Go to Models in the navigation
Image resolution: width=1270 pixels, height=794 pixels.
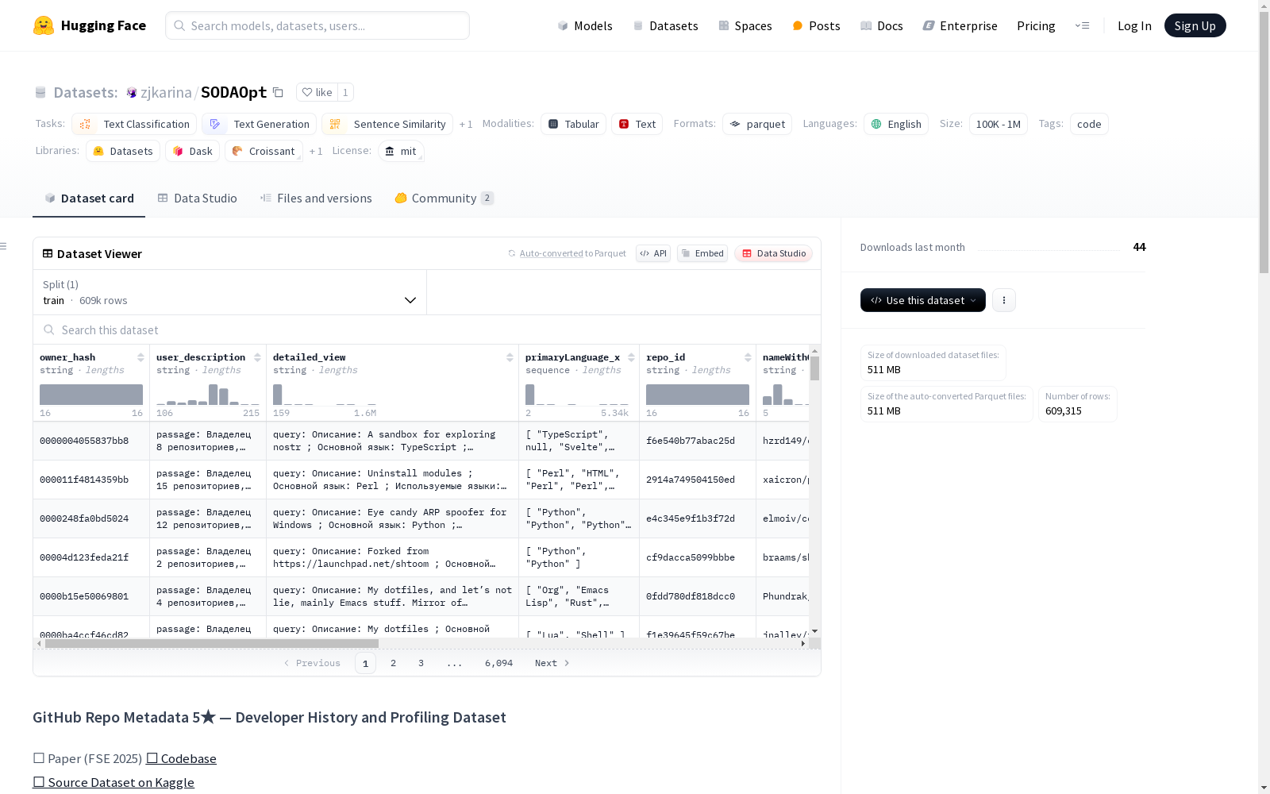pyautogui.click(x=585, y=25)
